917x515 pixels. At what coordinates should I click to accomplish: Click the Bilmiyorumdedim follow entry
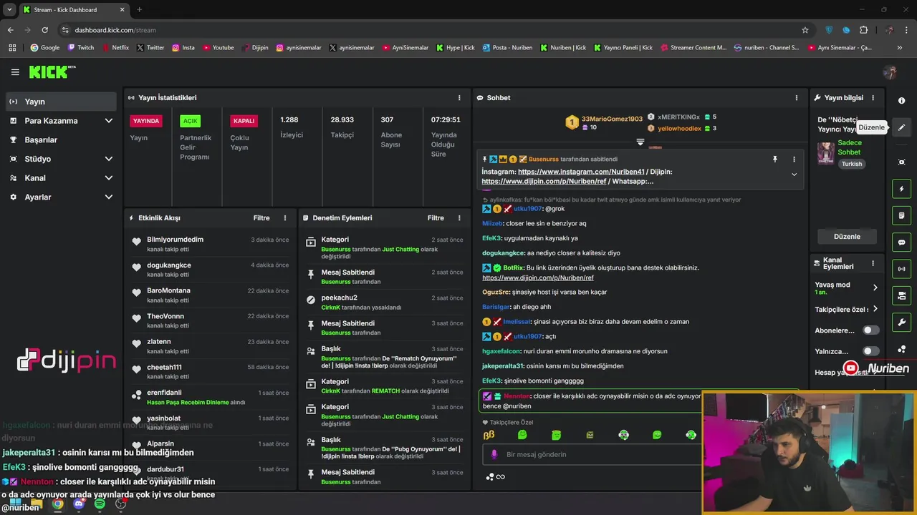point(210,244)
